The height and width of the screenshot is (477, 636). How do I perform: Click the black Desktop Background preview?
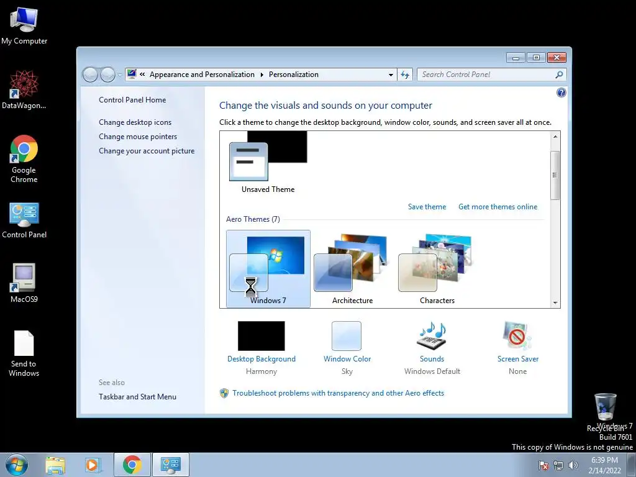tap(261, 336)
